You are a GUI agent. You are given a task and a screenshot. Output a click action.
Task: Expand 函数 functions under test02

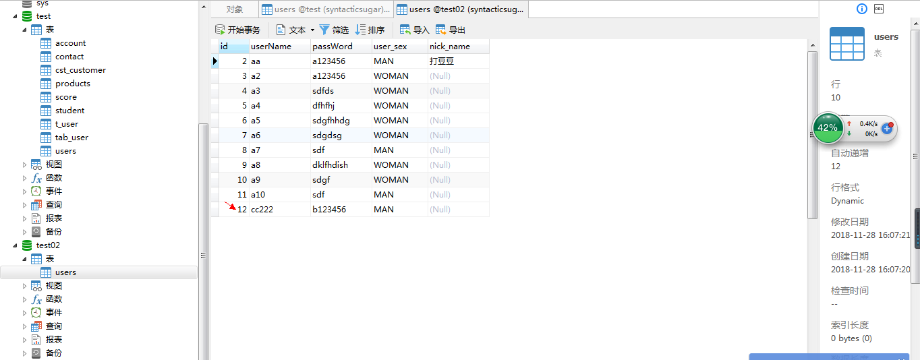click(x=25, y=299)
